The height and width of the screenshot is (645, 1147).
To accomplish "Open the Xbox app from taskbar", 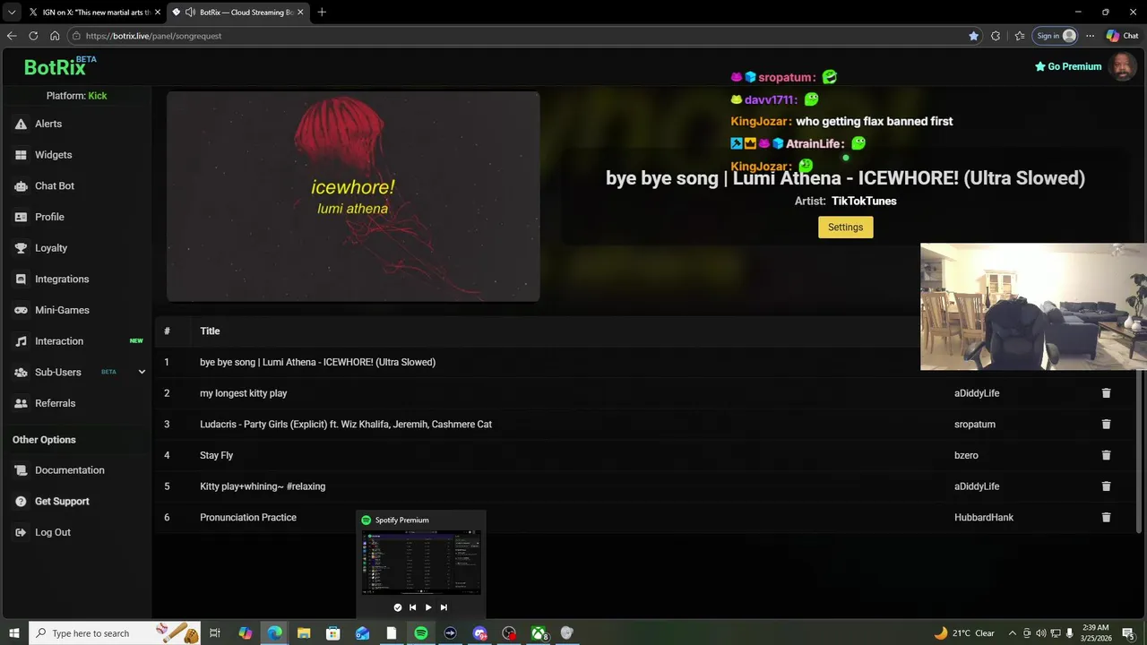I will pyautogui.click(x=539, y=633).
